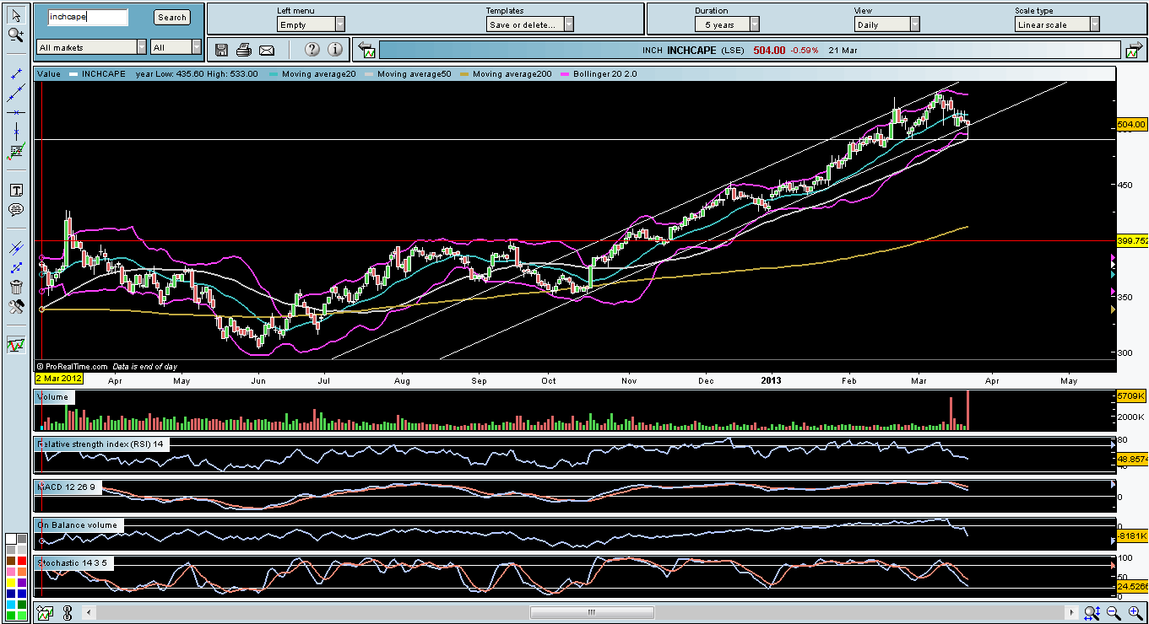Click the 'Relative strength index (RSI) 14' label
The image size is (1149, 624).
[x=103, y=444]
